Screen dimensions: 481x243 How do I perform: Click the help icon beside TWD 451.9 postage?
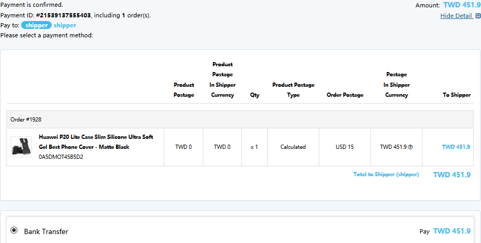pos(410,147)
